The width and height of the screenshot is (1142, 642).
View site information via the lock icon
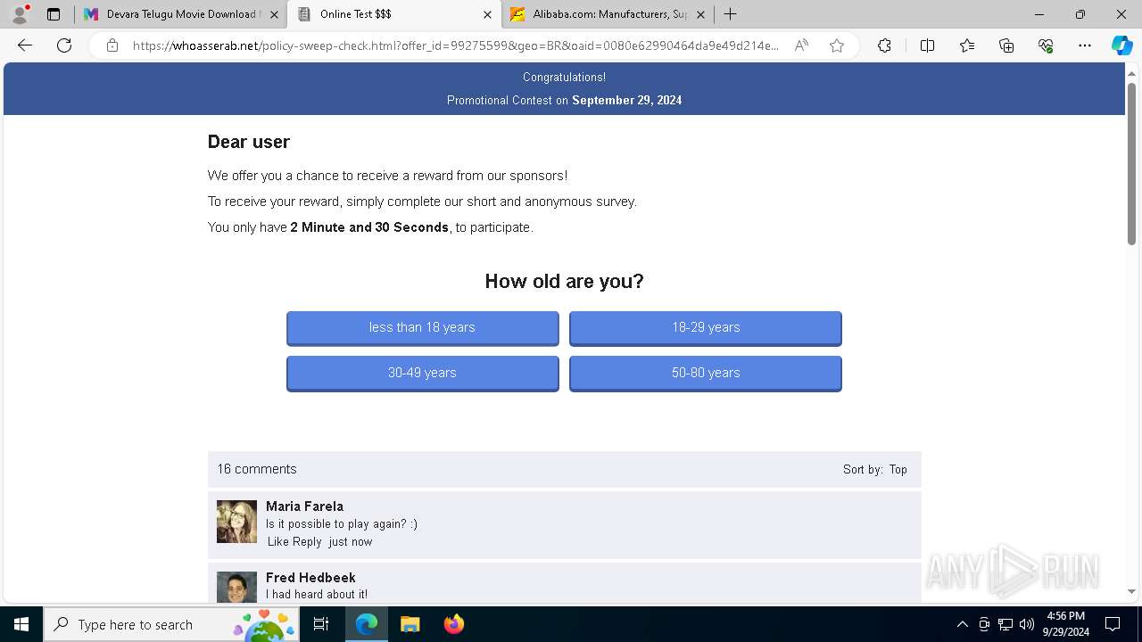coord(112,45)
